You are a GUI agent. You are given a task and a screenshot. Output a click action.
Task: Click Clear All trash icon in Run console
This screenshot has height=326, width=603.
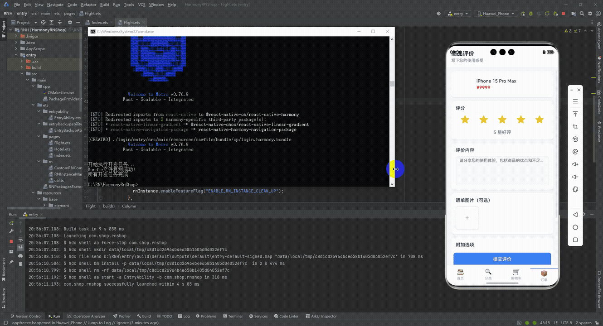point(20,264)
